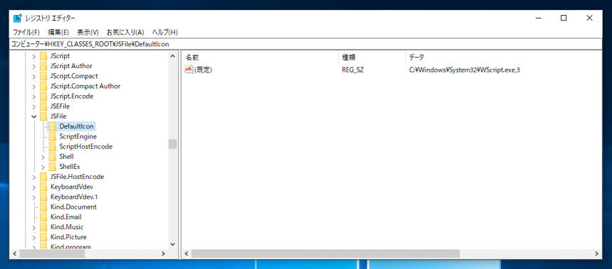612x269 pixels.
Task: Click tree pane vertical scrollbar up arrow
Action: click(x=172, y=55)
